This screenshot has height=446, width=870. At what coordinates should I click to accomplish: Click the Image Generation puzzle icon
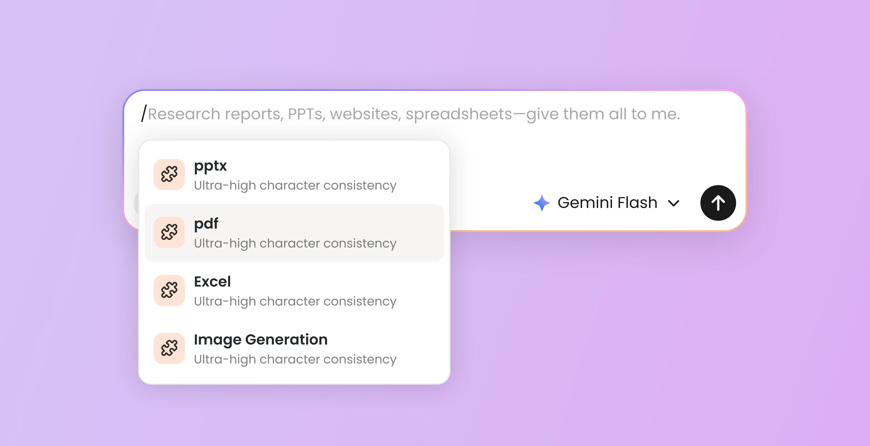(x=169, y=348)
